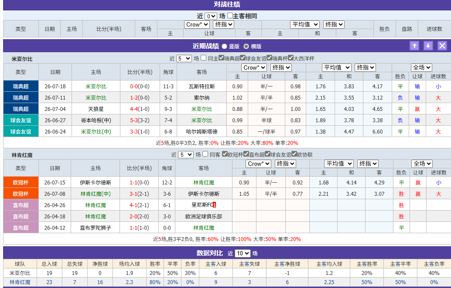Uncheck the 瑞典超 league checkbox
The width and height of the screenshot is (451, 288).
click(221, 58)
